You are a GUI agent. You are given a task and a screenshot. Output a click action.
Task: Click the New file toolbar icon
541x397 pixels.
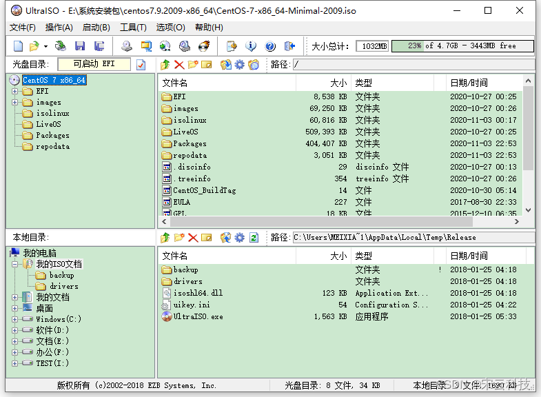(x=18, y=46)
